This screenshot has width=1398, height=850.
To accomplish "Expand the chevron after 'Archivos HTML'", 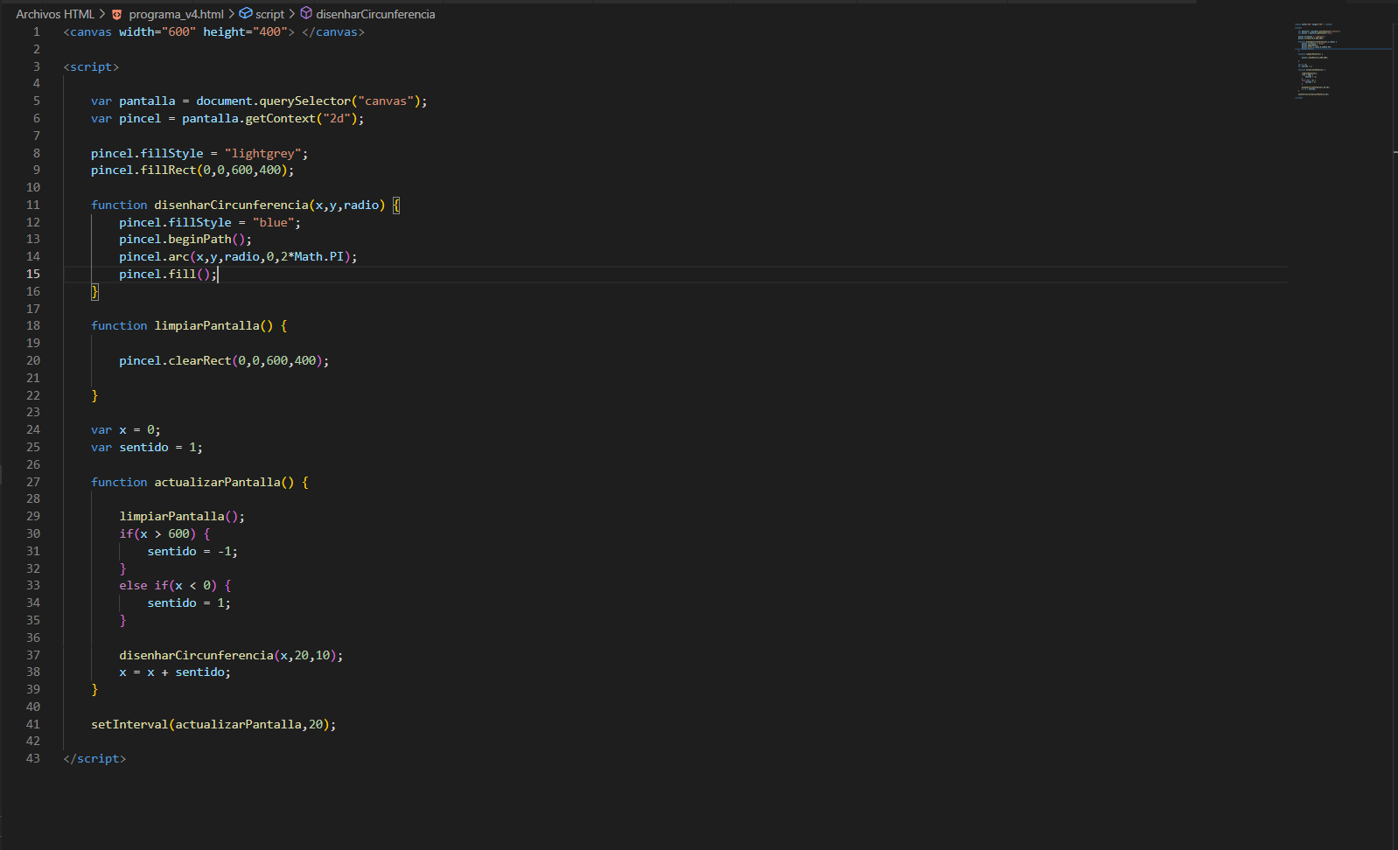I will 102,14.
